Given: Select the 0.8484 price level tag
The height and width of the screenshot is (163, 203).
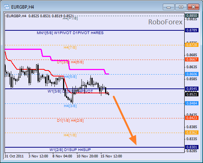Looking at the screenshot, I should 192,103.
